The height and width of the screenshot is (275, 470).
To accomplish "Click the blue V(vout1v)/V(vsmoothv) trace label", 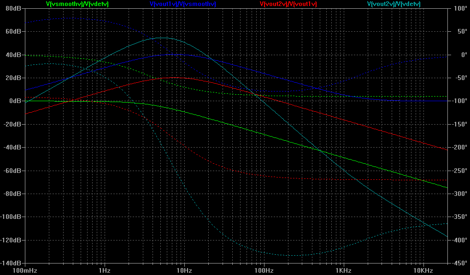I will pos(183,4).
